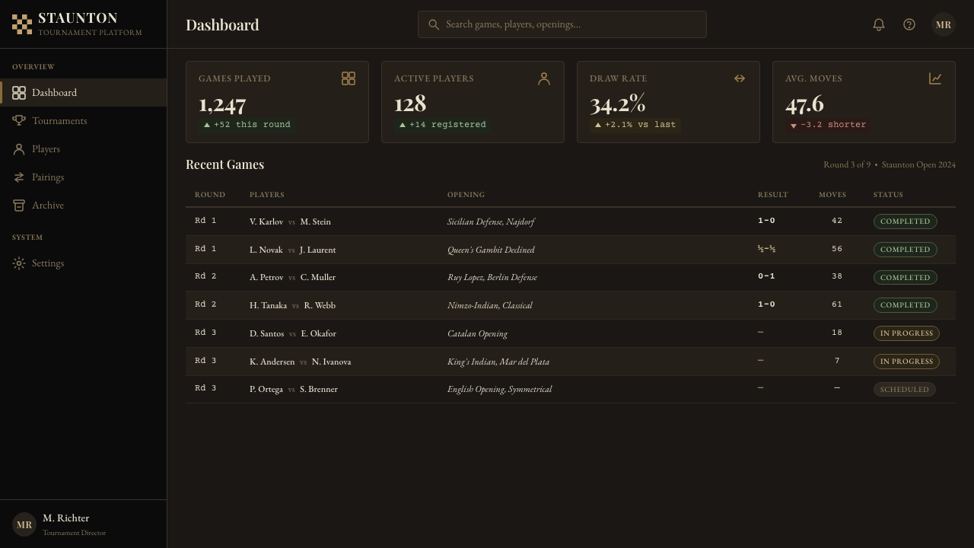
Task: Click the Round 3 of 9 Staunton Open label
Action: [890, 164]
